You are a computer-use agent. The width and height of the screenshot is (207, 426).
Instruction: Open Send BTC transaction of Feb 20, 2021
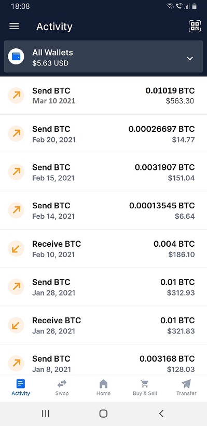[x=103, y=134]
